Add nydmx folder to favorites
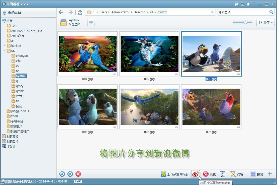The width and height of the screenshot is (277, 185). tap(91, 22)
